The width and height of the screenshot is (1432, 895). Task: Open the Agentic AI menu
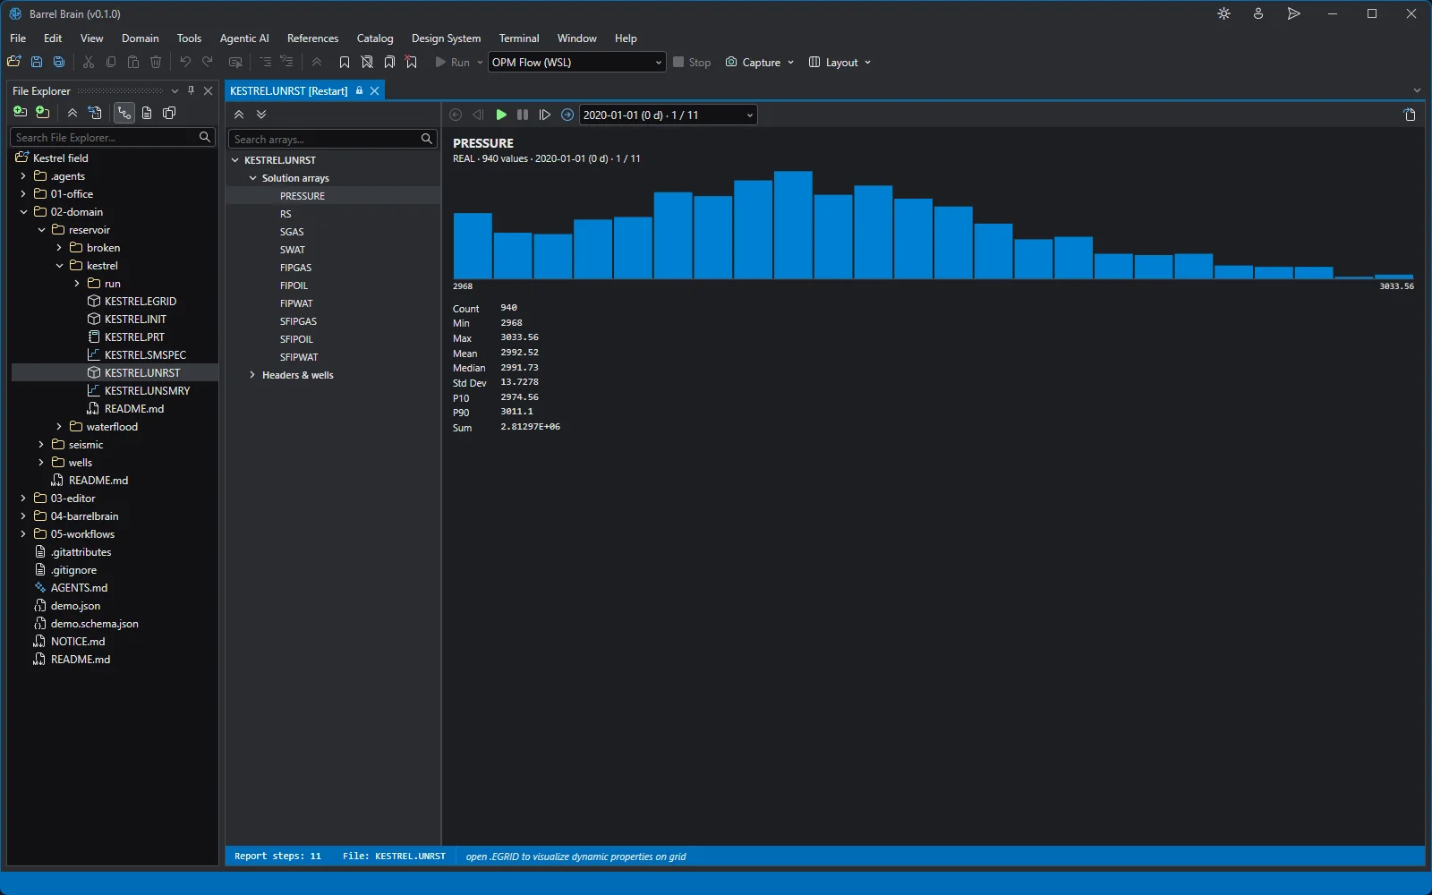pyautogui.click(x=244, y=38)
